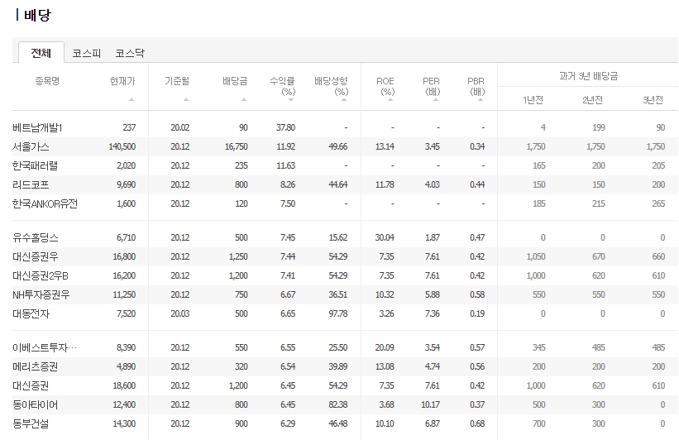Sort by ROE using its arrow
This screenshot has width=679, height=440.
point(390,99)
